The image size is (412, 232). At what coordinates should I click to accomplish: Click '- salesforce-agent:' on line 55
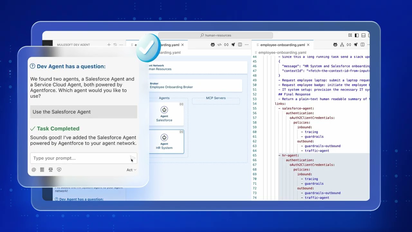[x=296, y=109]
